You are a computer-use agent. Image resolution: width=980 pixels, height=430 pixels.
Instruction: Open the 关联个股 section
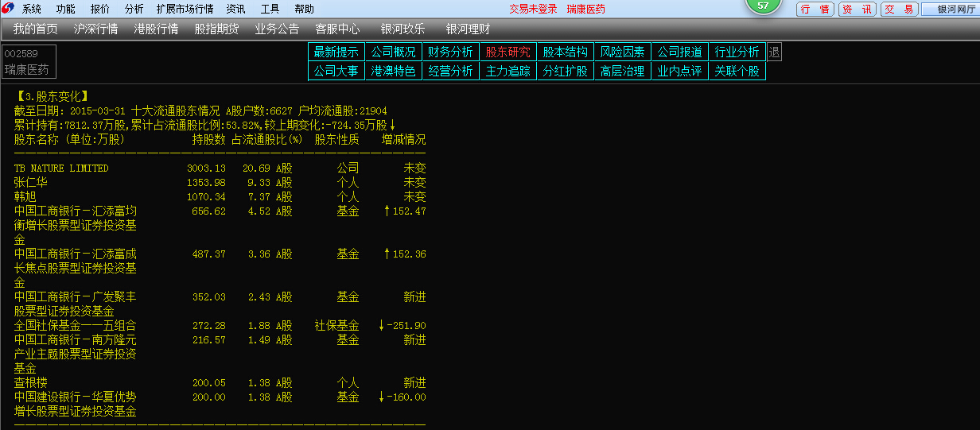click(x=737, y=71)
